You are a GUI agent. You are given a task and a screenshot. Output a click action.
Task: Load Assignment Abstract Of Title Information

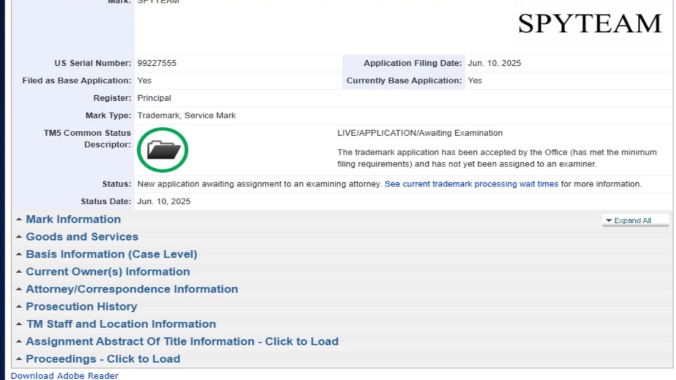tap(182, 342)
